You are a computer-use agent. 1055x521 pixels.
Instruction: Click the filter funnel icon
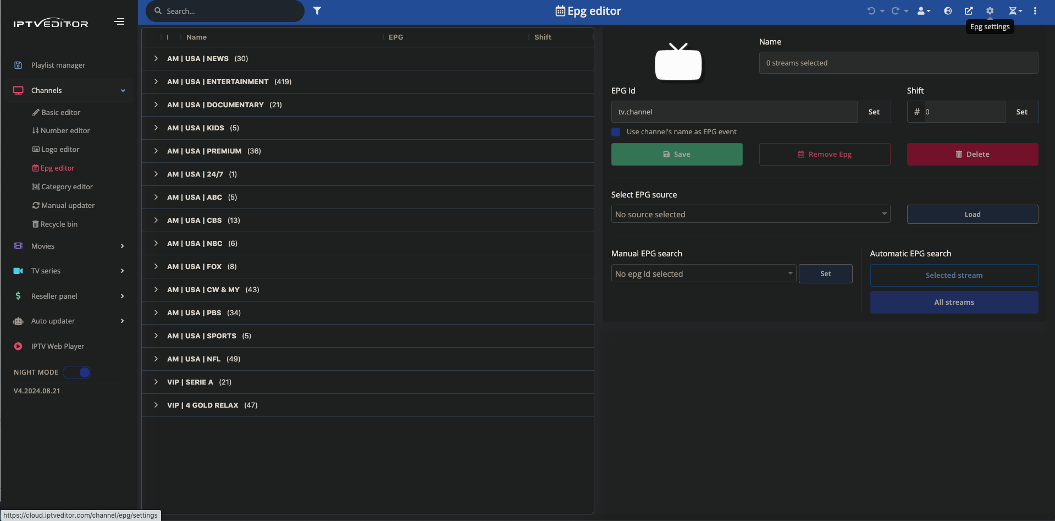[x=317, y=11]
